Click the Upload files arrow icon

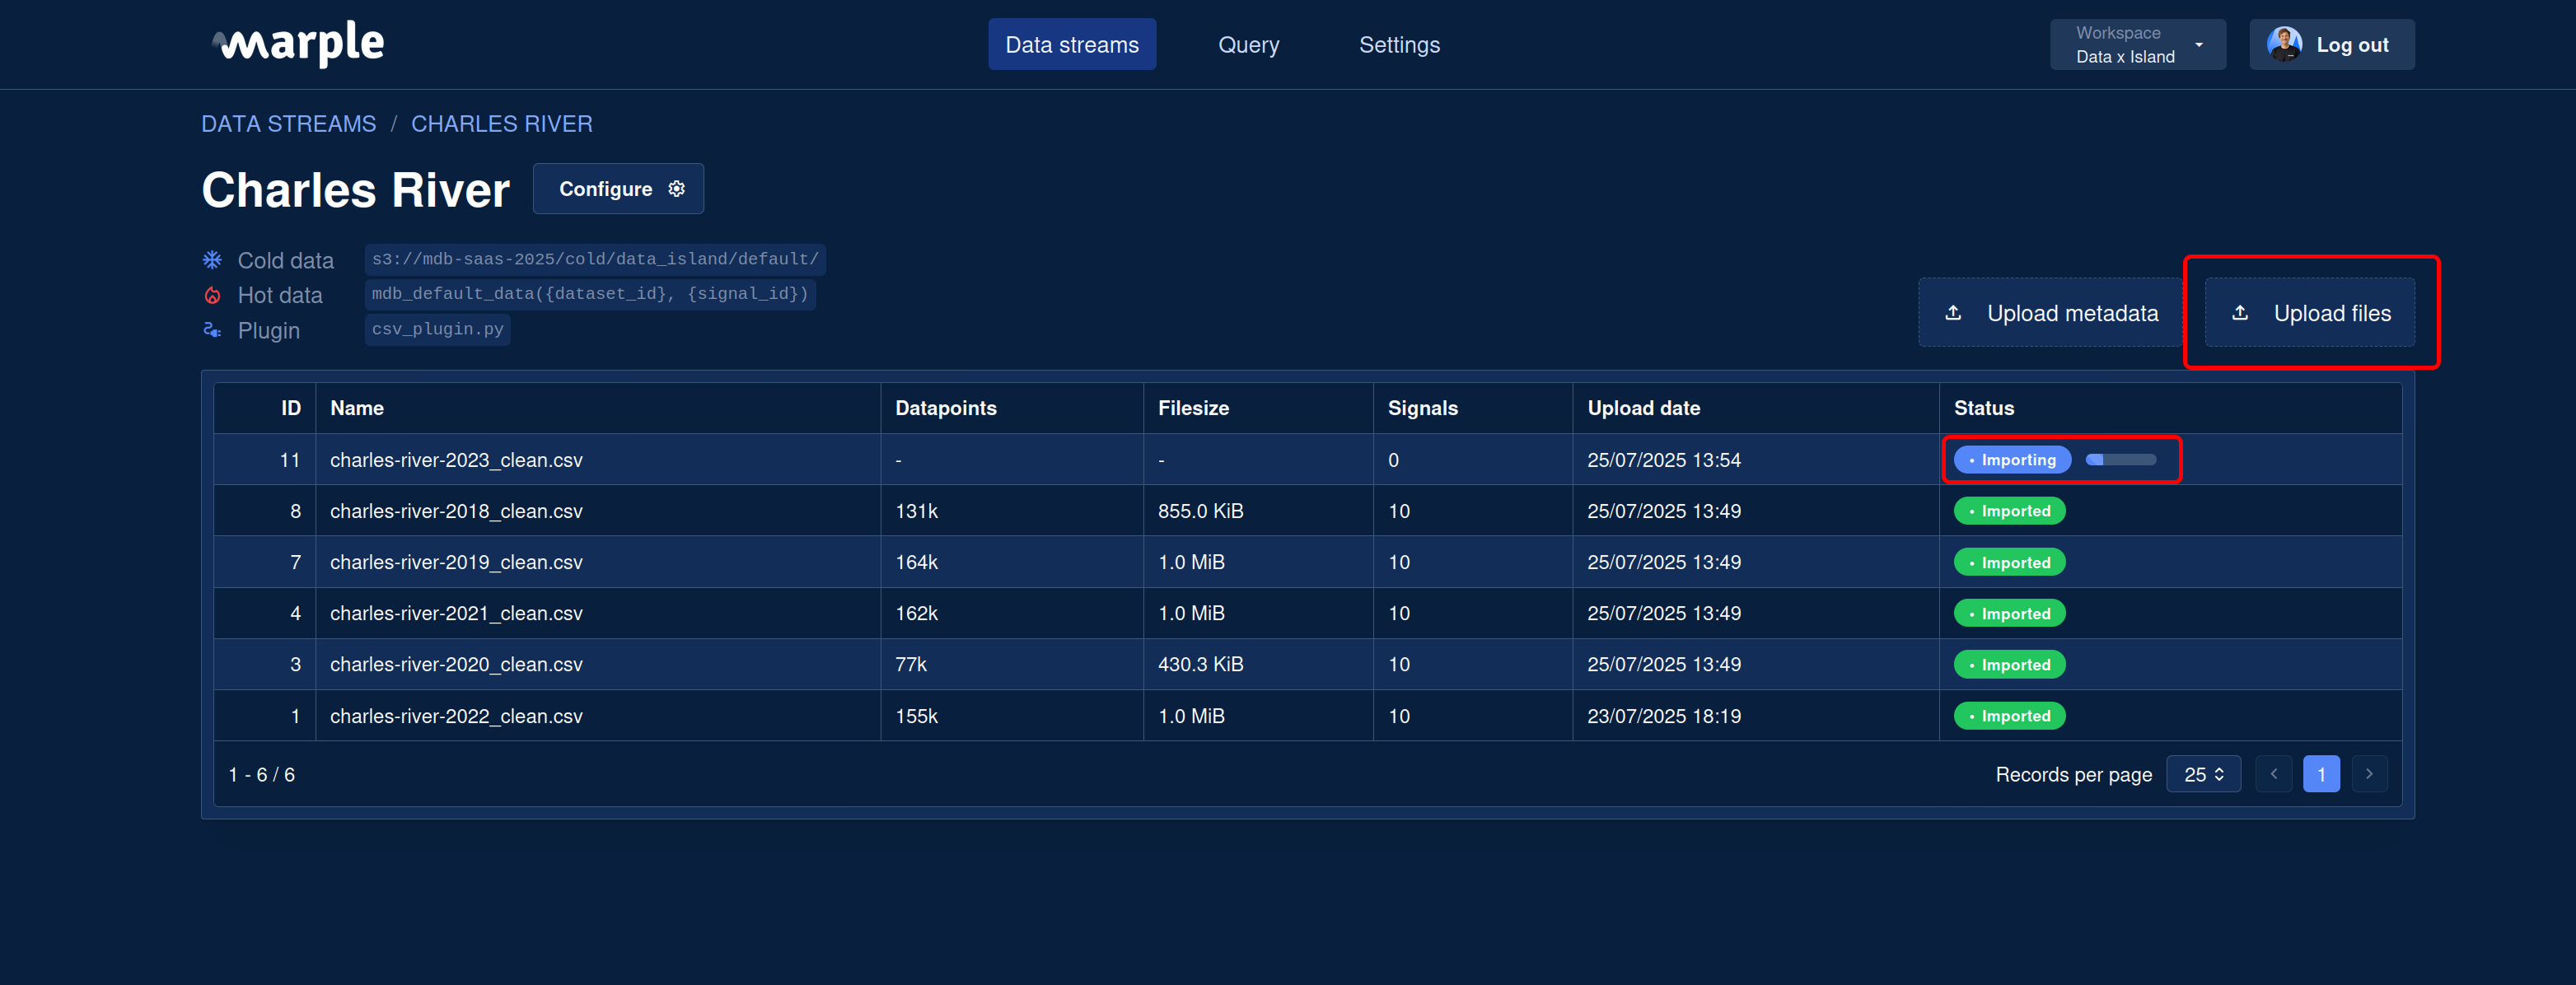[2240, 313]
